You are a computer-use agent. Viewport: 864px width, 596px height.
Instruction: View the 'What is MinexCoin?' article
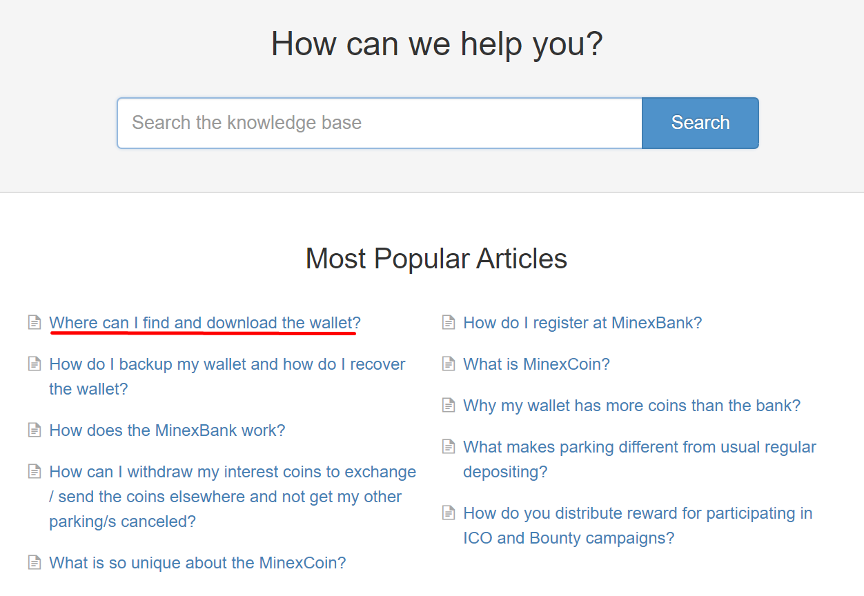tap(536, 364)
